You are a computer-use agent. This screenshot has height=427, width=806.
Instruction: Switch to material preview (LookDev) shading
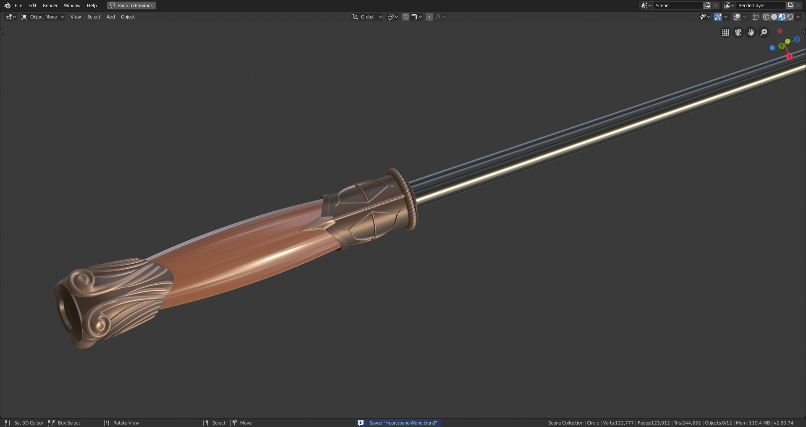[782, 17]
